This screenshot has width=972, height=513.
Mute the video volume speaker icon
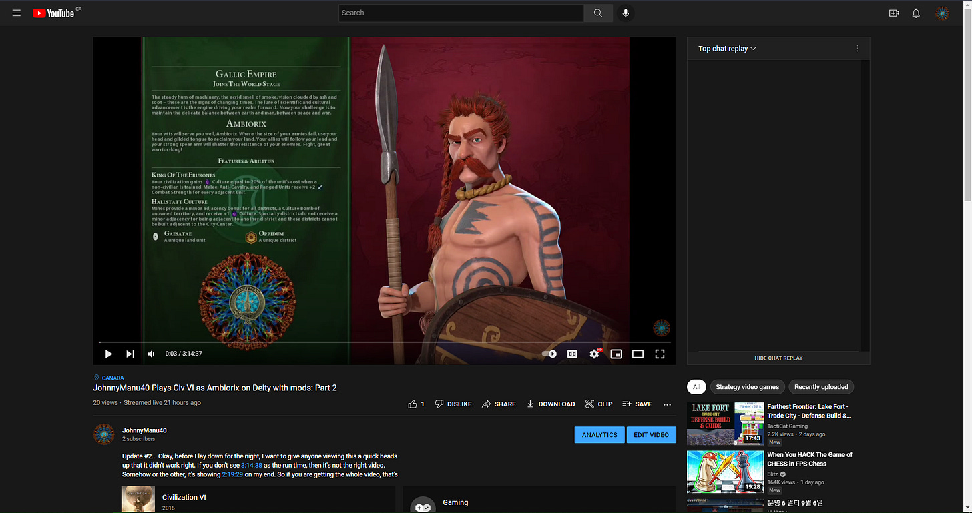[x=151, y=354]
